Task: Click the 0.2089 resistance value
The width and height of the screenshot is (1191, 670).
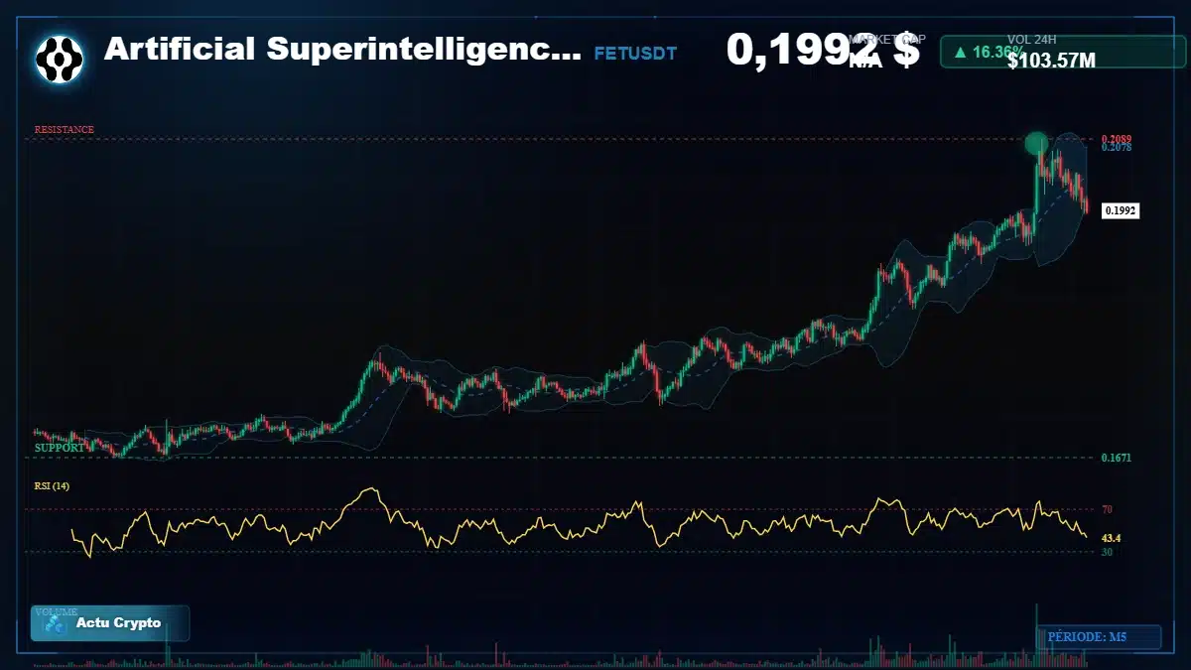Action: 1117,139
